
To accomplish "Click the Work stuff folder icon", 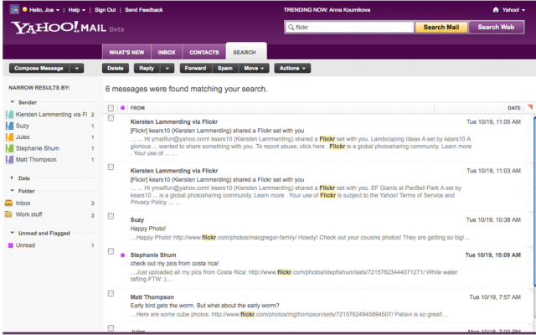I will (9, 214).
